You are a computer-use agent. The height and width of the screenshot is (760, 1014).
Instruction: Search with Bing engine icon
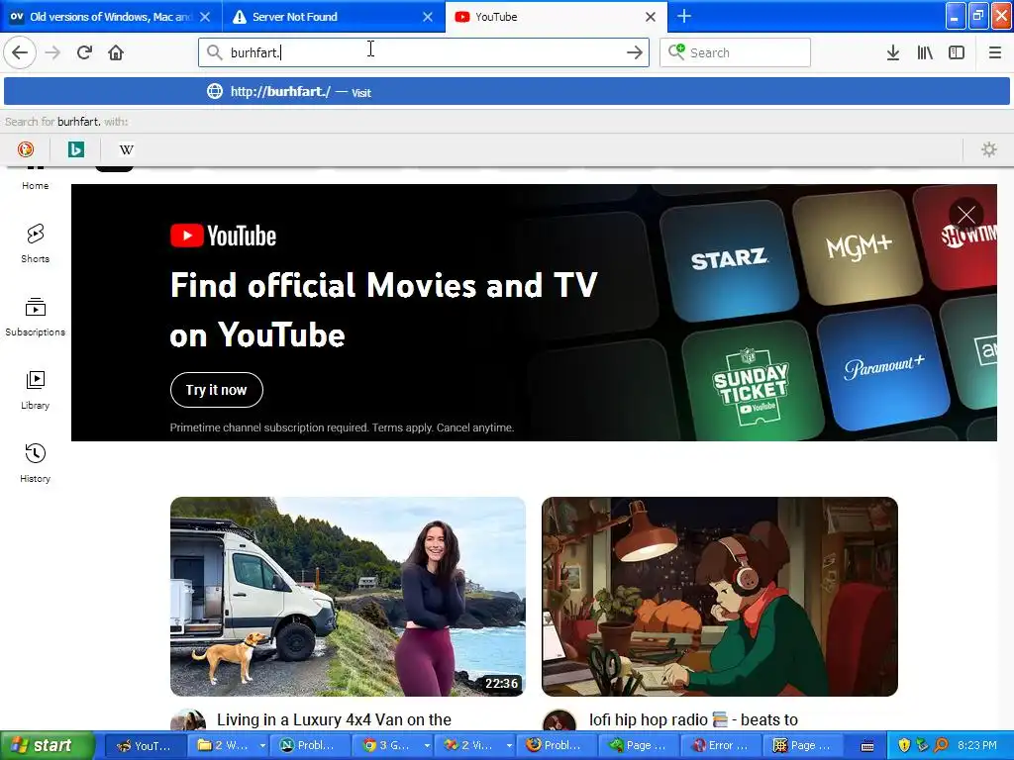point(75,149)
